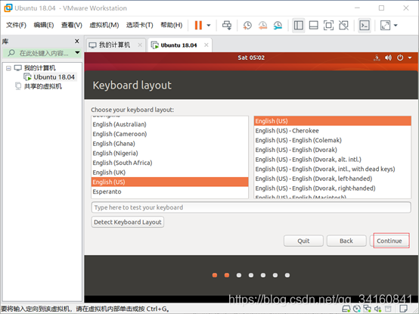
Task: Click the network adapter status bar icon
Action: click(367, 309)
